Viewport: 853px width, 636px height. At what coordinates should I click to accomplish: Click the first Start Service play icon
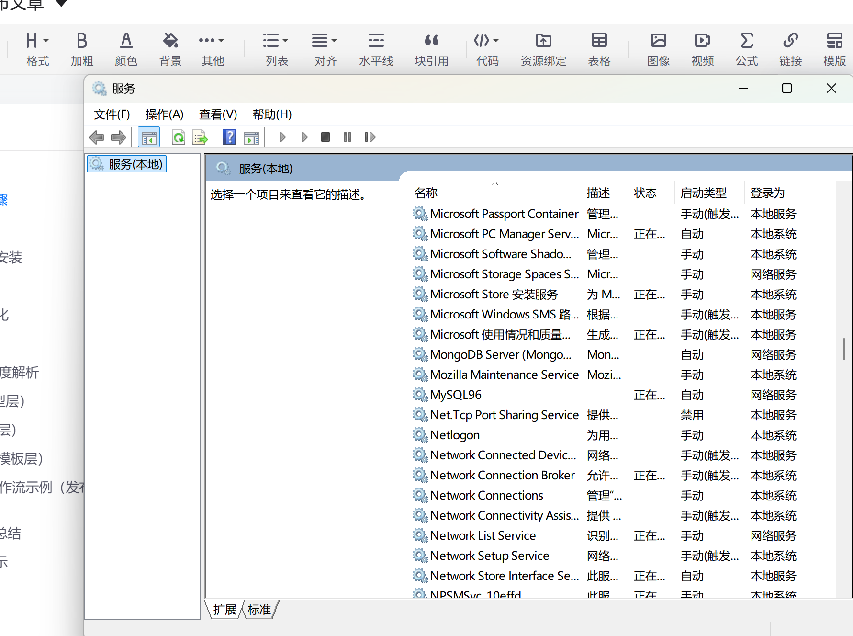pyautogui.click(x=282, y=137)
